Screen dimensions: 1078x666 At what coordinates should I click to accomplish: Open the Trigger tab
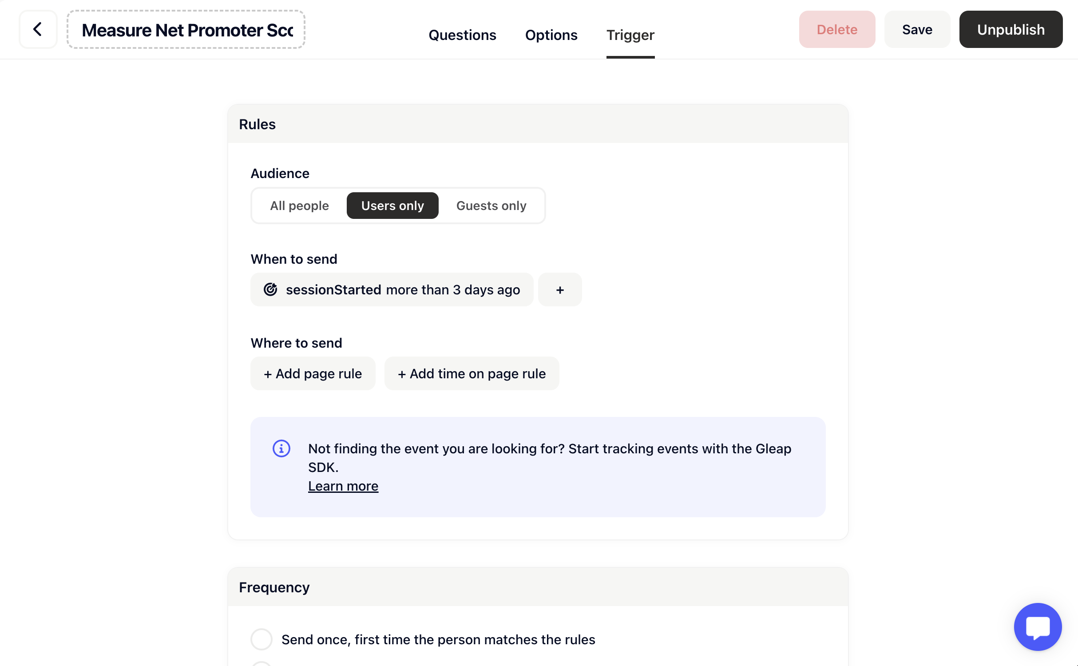tap(630, 35)
